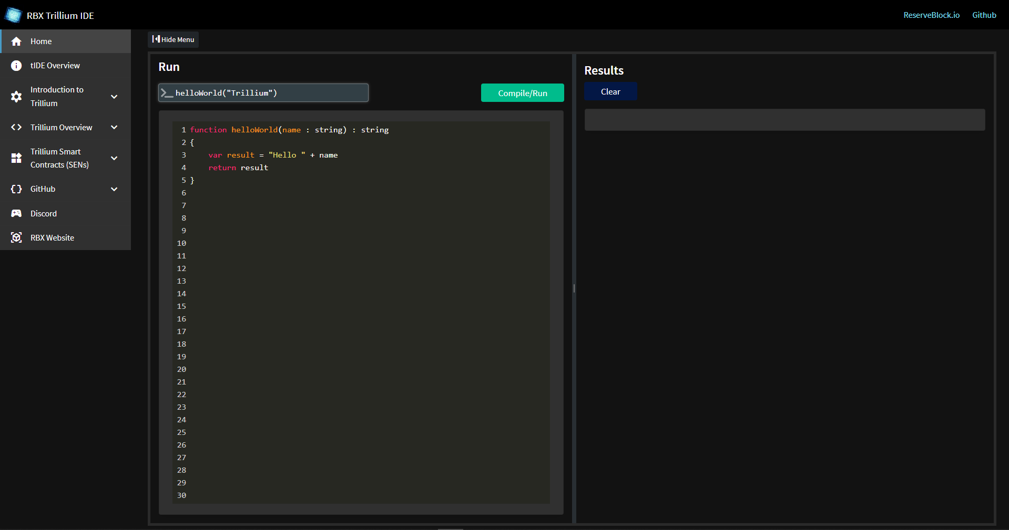
Task: Click the Introduction to Trillium gear icon
Action: [x=16, y=97]
